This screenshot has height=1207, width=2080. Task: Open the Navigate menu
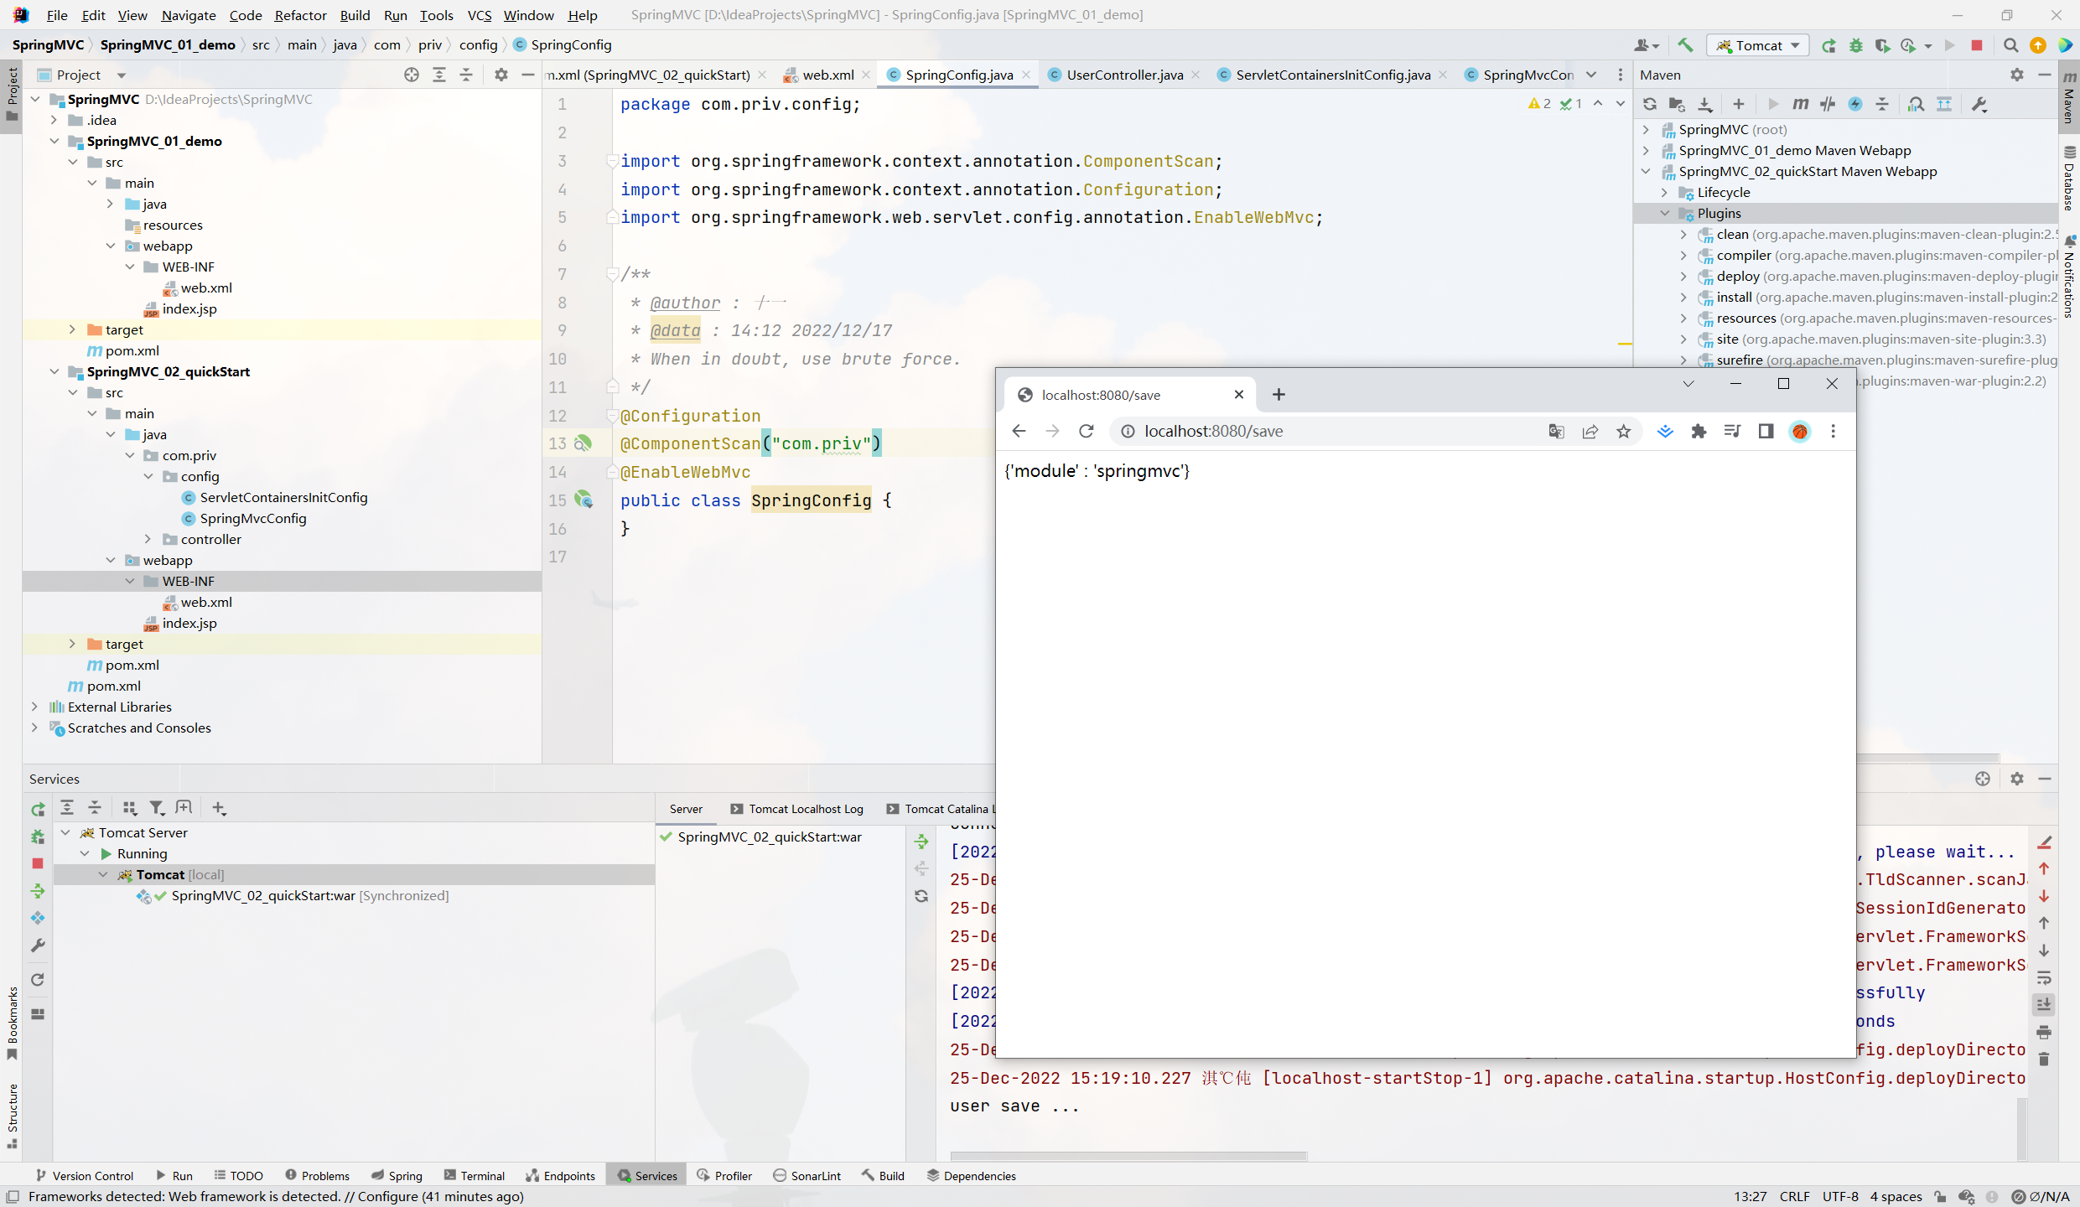tap(189, 15)
